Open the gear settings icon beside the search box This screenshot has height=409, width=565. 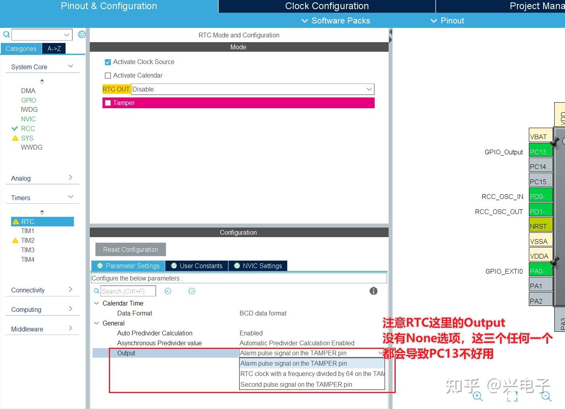[82, 35]
